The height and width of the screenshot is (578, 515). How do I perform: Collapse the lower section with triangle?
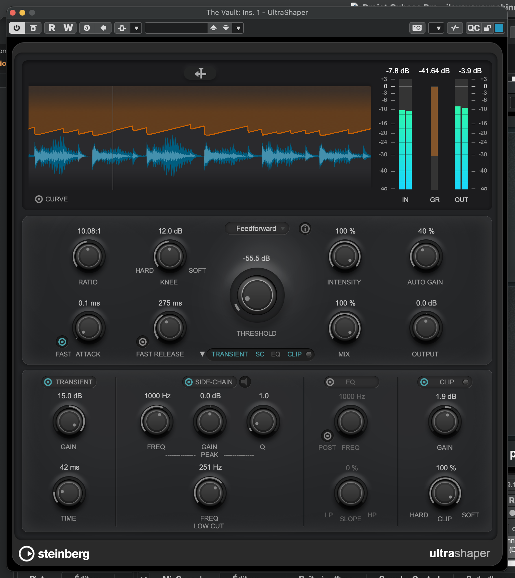click(202, 354)
